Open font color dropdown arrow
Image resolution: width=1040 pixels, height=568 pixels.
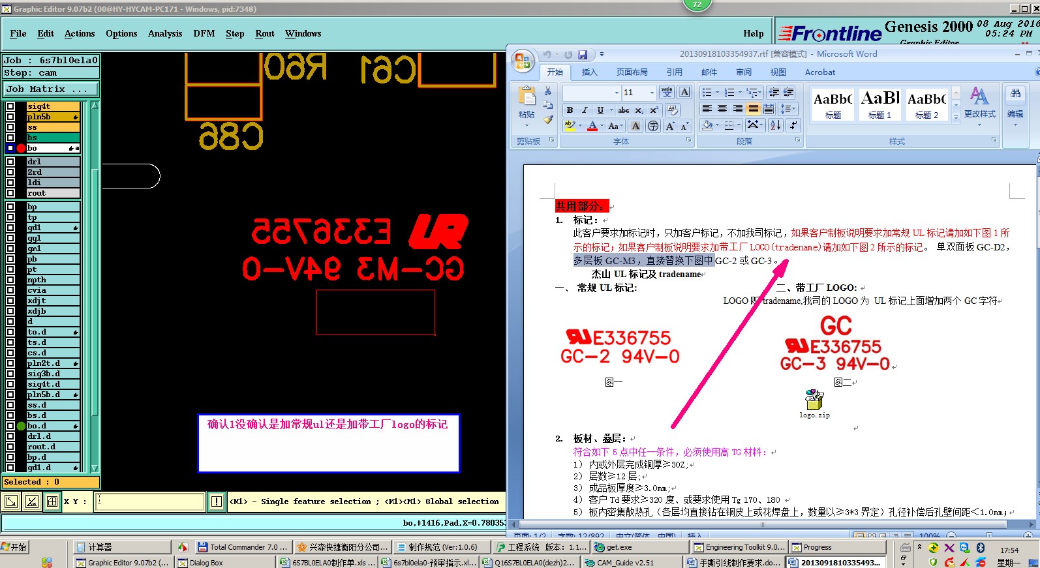(601, 127)
